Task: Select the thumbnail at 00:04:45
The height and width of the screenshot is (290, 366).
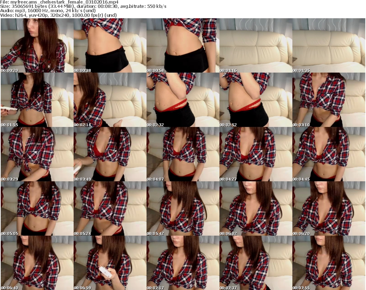Action: point(329,154)
